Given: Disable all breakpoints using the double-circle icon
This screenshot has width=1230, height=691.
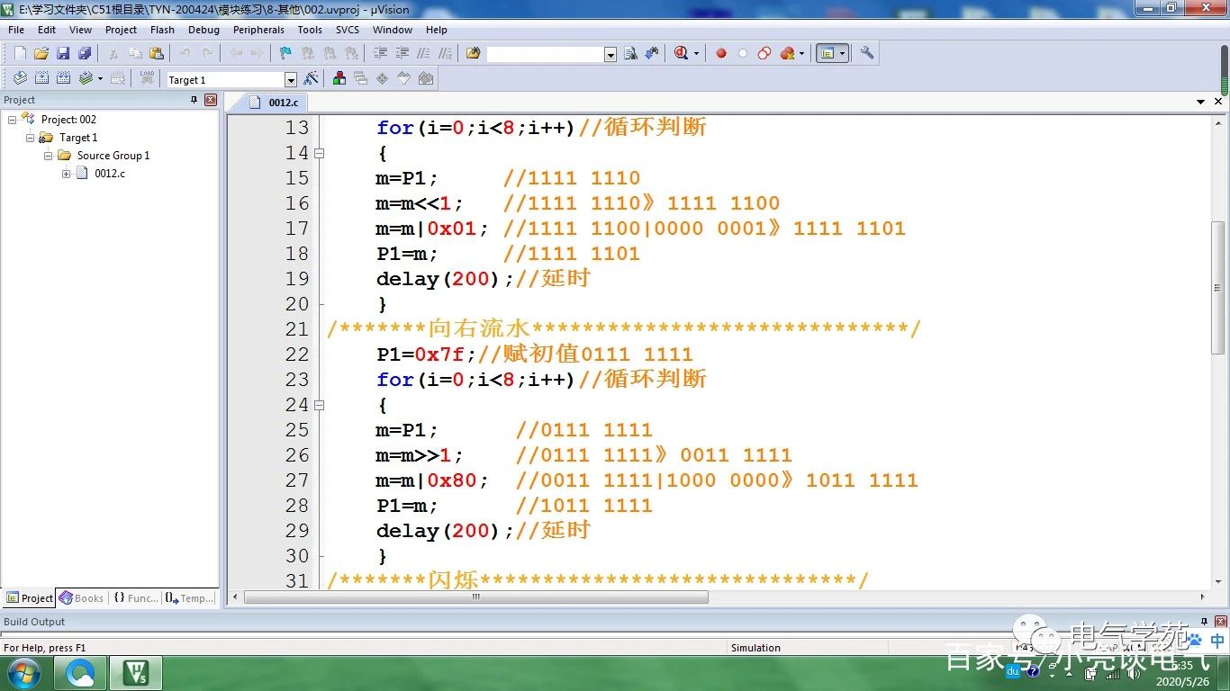Looking at the screenshot, I should tap(764, 53).
